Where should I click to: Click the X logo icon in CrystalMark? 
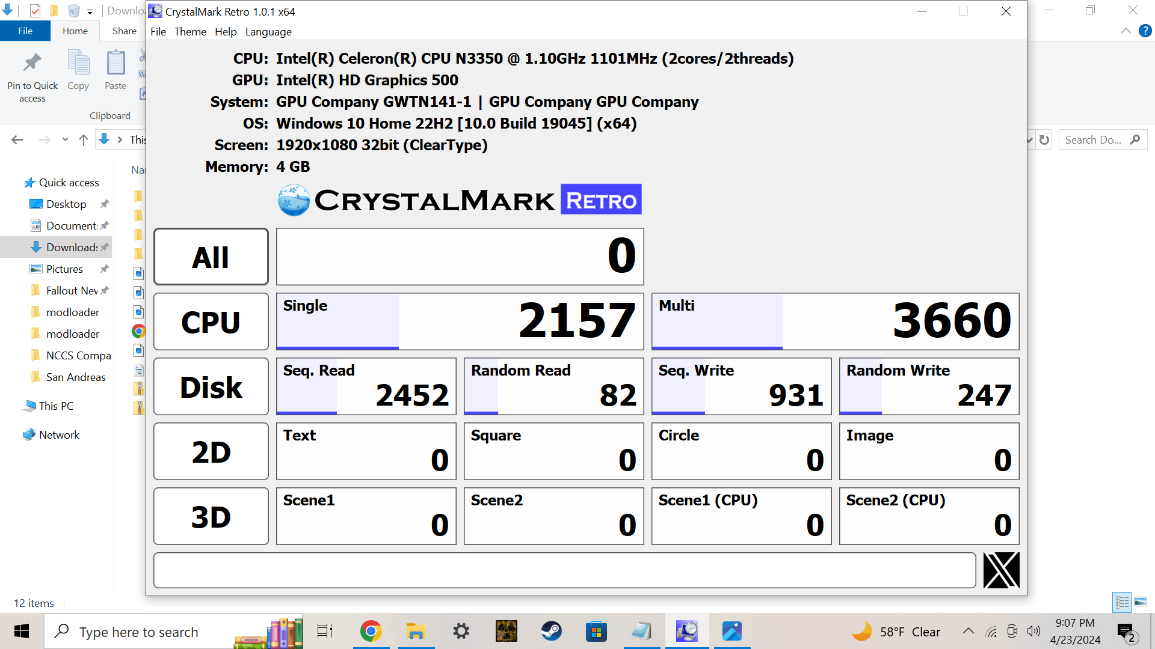click(x=1001, y=570)
